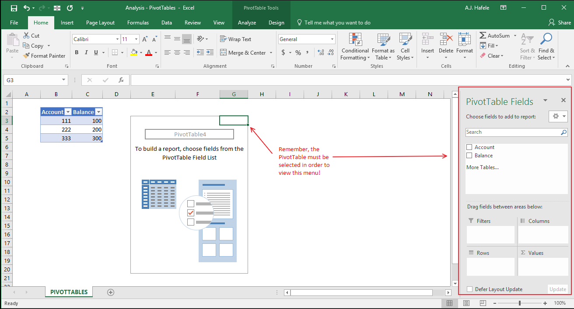574x309 pixels.
Task: Check the Balance field
Action: [x=469, y=156]
